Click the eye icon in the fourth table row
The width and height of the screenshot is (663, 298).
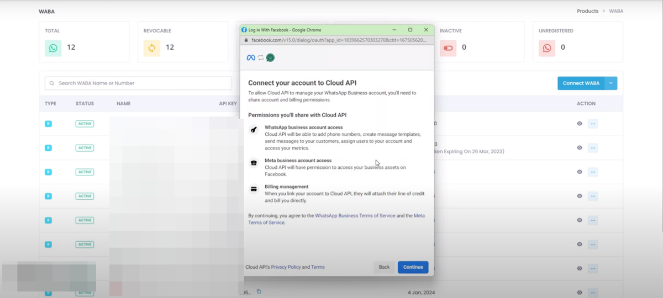click(580, 196)
